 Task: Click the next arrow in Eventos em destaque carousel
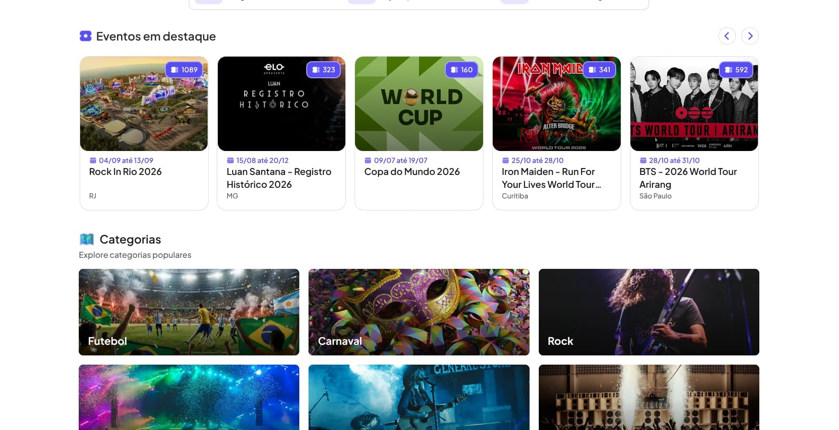(x=750, y=36)
